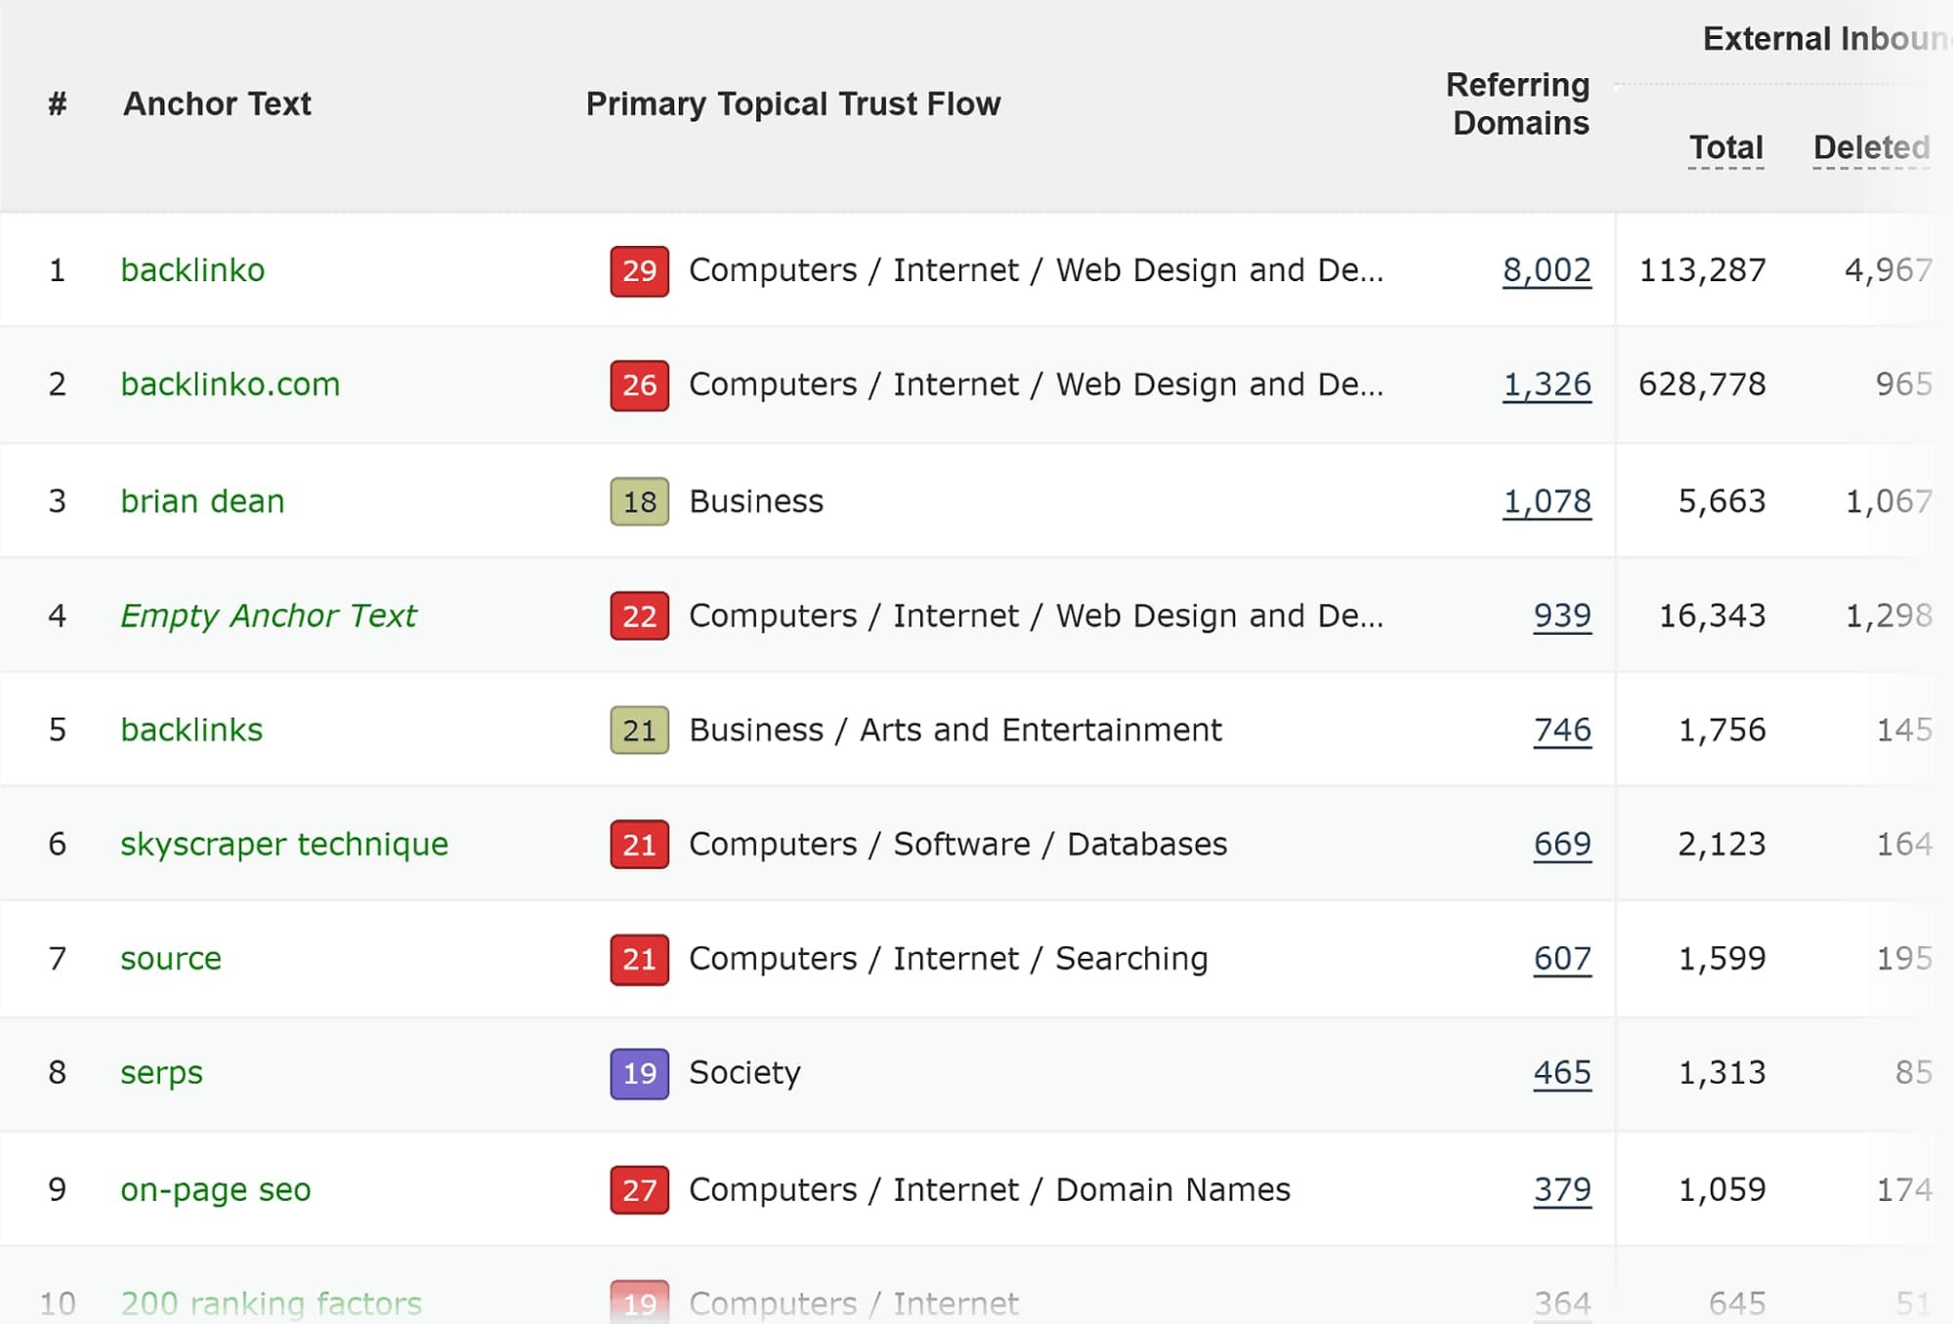1953x1324 pixels.
Task: Click the total value 1,599
Action: (1722, 958)
